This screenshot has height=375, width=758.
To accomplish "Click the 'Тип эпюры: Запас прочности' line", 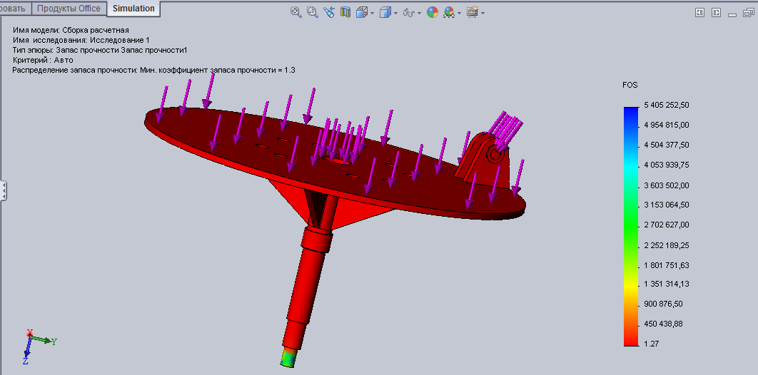I will (100, 50).
